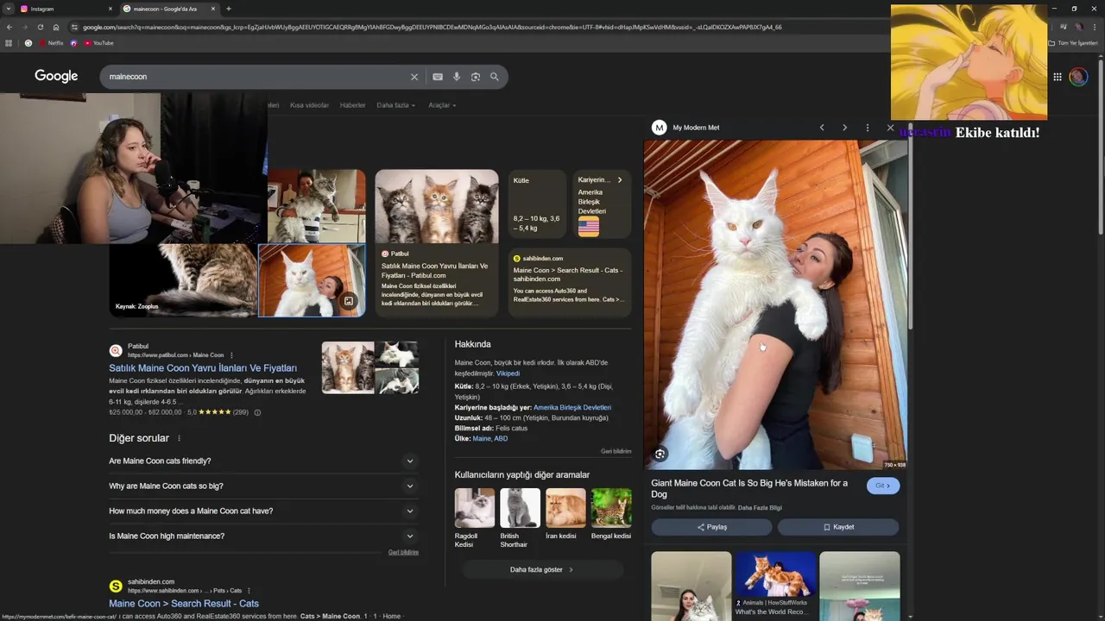Start a voice search with the microphone
Viewport: 1105px width, 621px height.
click(457, 77)
